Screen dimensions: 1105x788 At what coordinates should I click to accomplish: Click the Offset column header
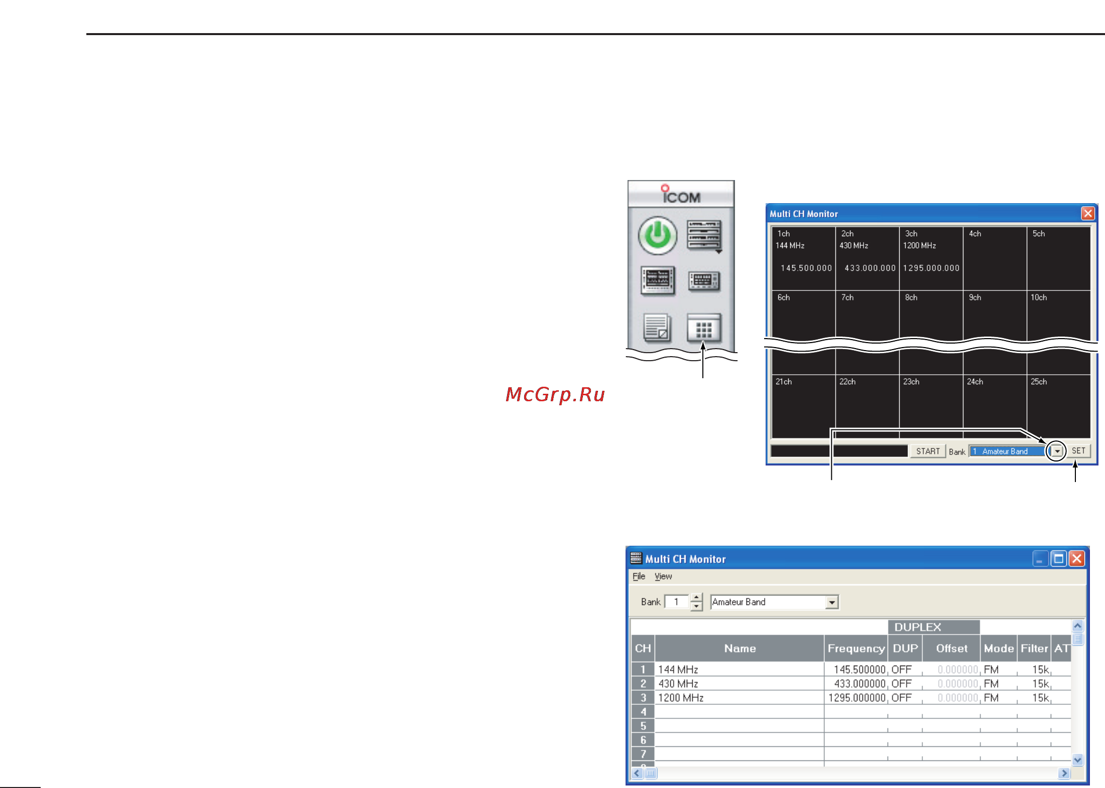(951, 648)
